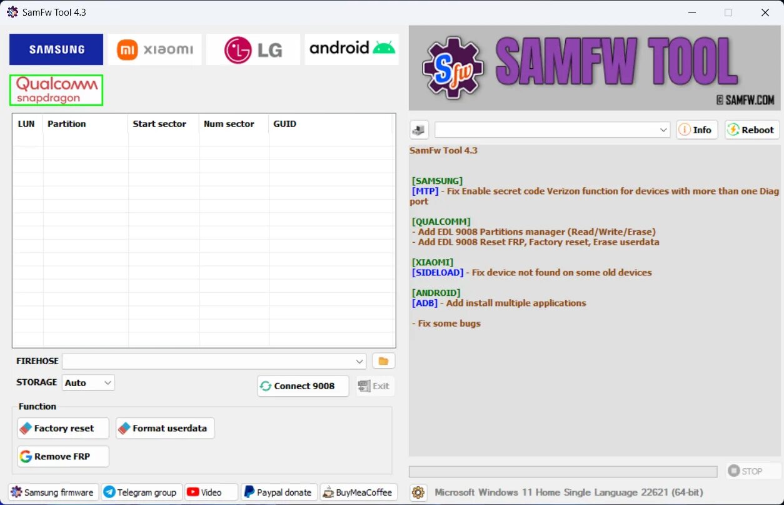Click the LUN column header
Viewport: 784px width, 505px height.
(x=26, y=124)
